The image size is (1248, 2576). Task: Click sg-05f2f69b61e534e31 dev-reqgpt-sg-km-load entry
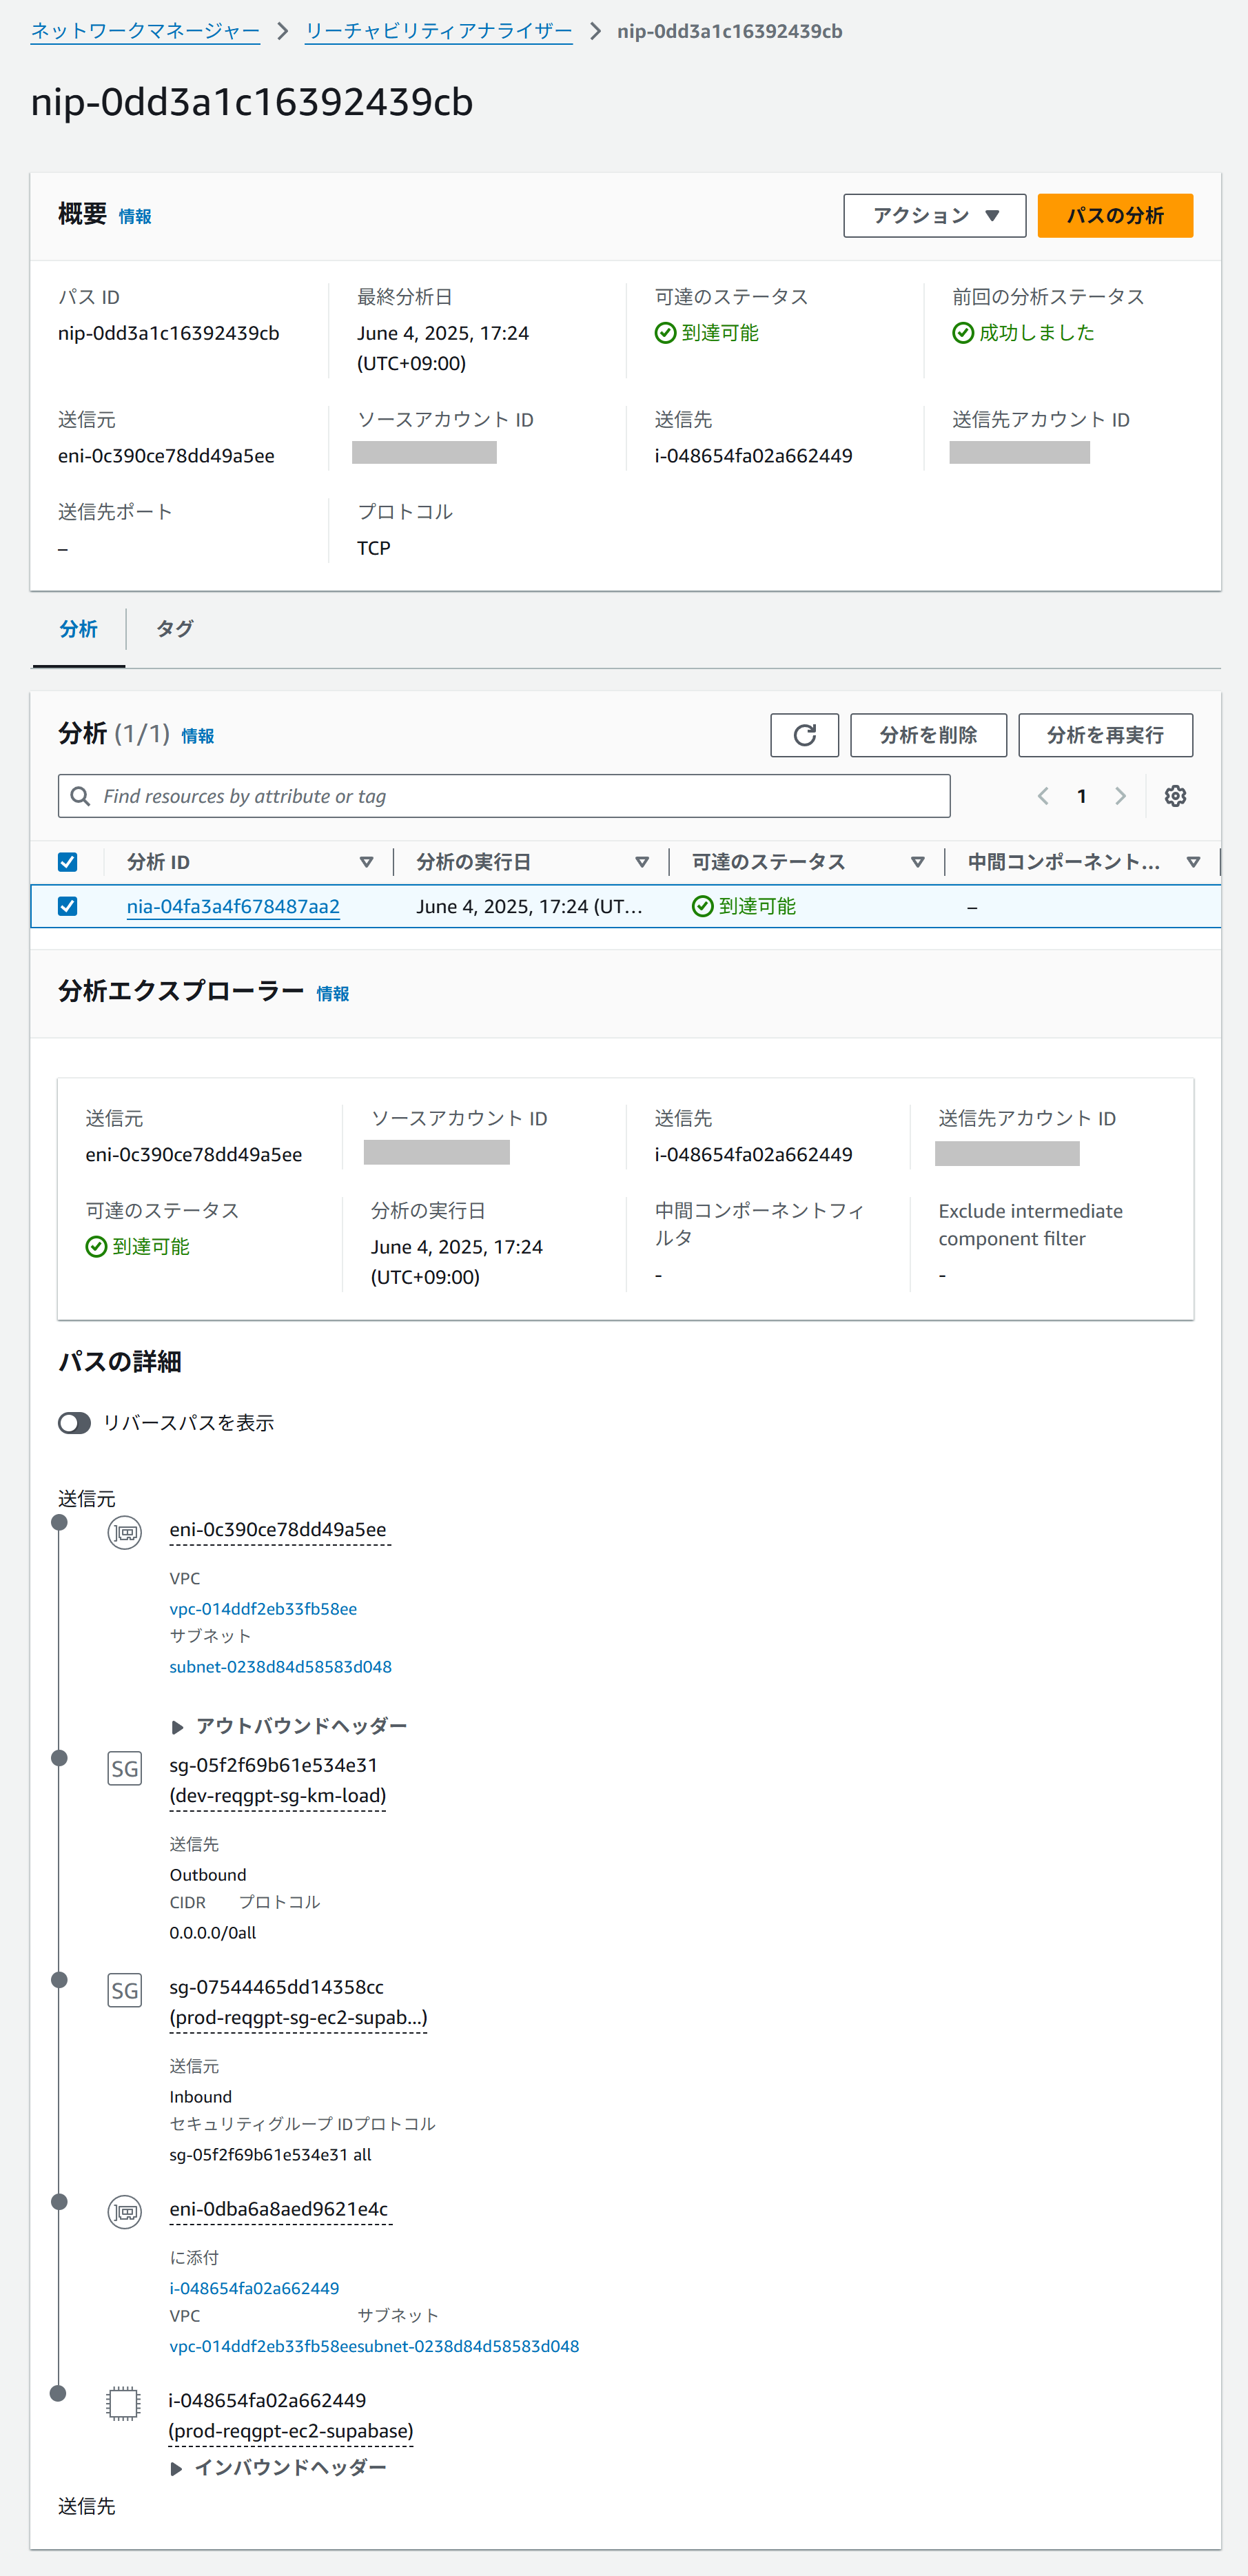(x=278, y=1781)
